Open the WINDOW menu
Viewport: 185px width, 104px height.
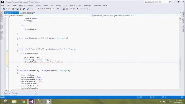tap(97, 5)
